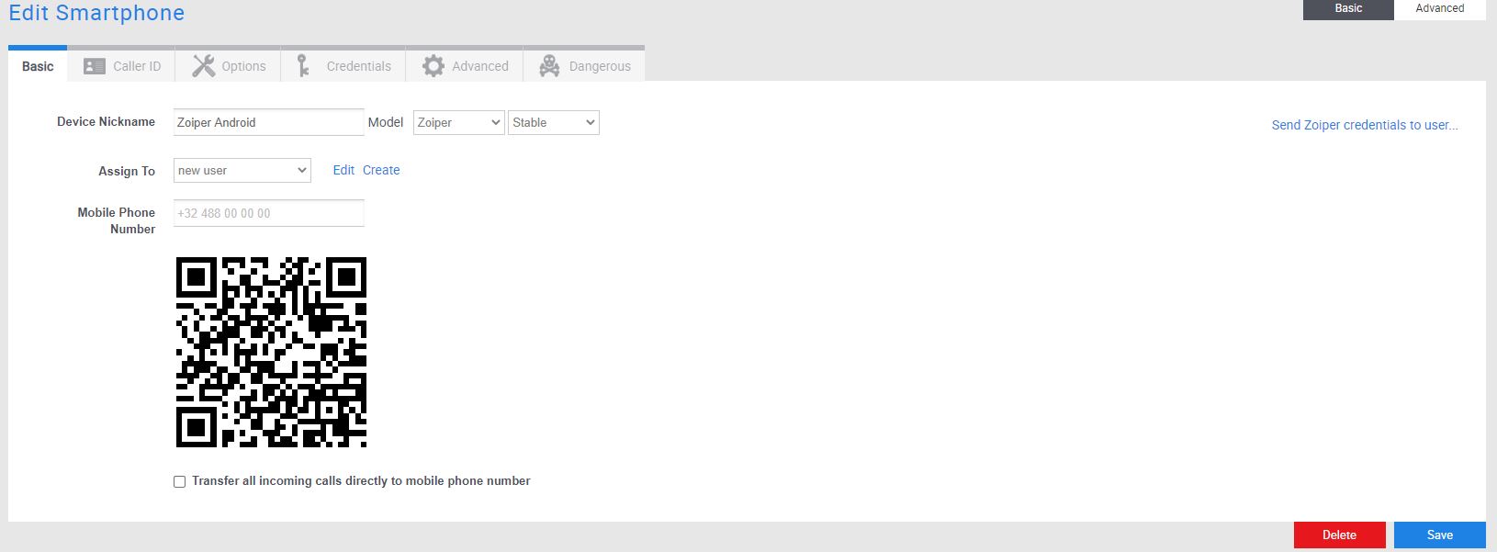Click the Caller ID card icon
1497x552 pixels.
(x=94, y=66)
